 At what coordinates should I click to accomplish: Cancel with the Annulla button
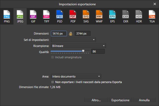(x=144, y=100)
